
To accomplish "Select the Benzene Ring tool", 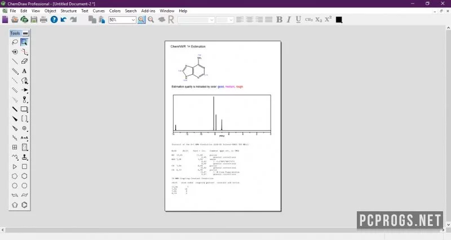I will 24,205.
